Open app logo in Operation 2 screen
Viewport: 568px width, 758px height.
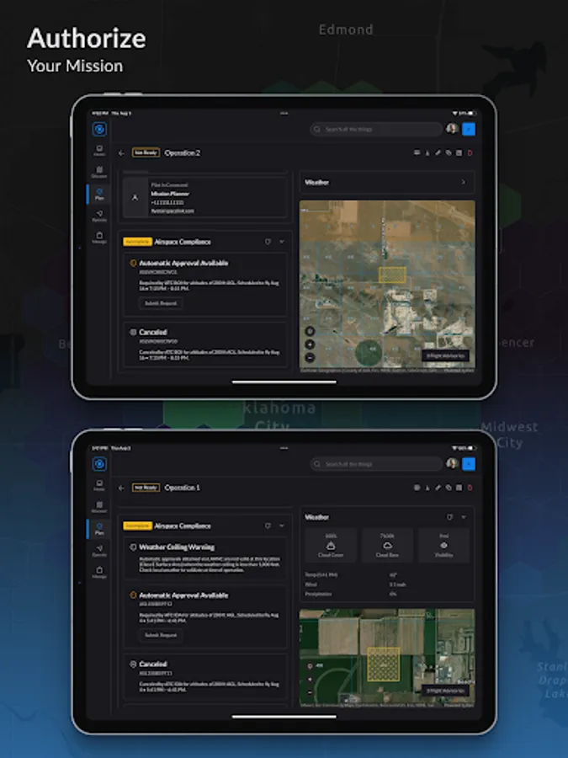(x=99, y=129)
